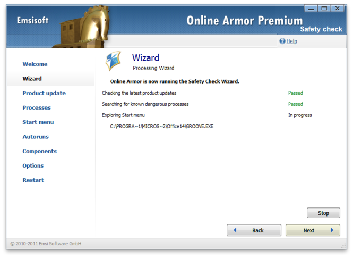Minimize the Online Armor window
353x258 pixels.
pyautogui.click(x=311, y=9)
